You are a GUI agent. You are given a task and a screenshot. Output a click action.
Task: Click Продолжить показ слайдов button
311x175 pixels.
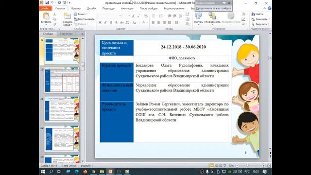tap(213, 8)
